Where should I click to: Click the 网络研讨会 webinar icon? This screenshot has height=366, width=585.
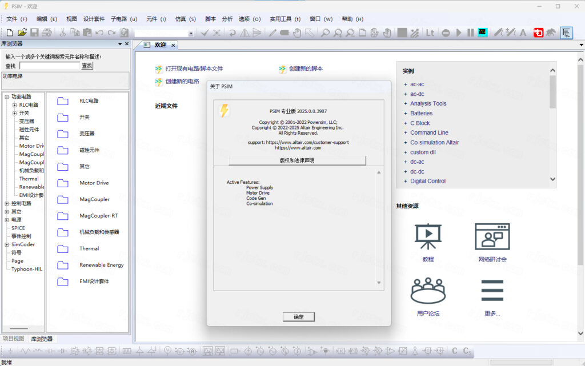(492, 236)
